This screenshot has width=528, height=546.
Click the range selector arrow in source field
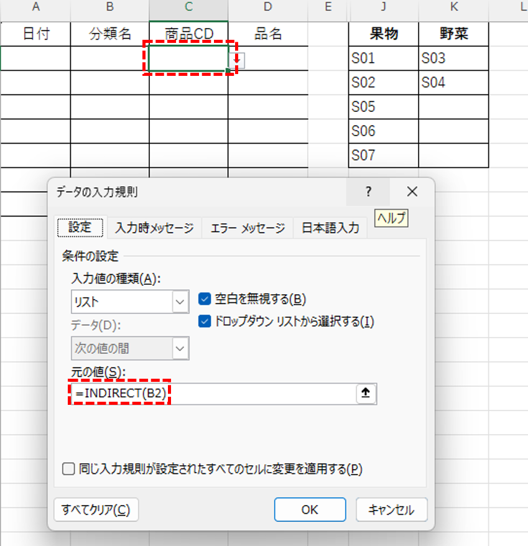(365, 394)
